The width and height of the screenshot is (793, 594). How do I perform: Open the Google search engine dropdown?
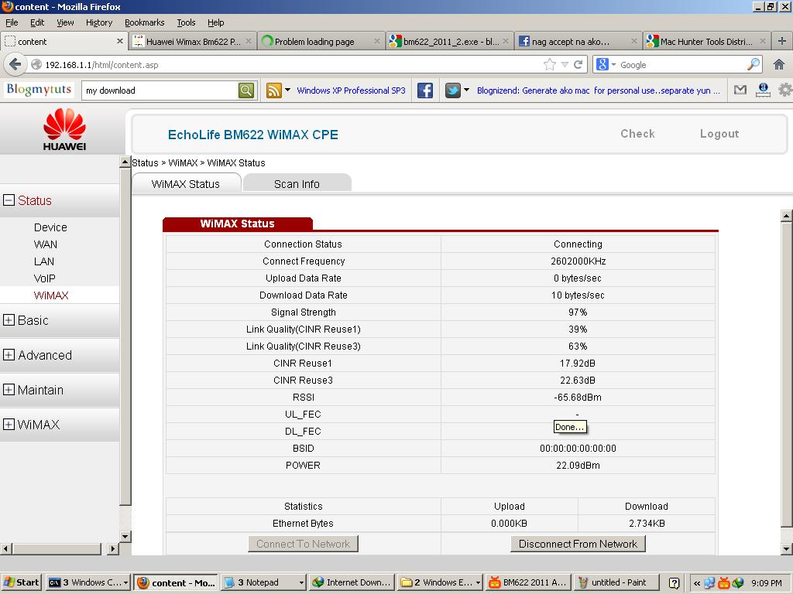(613, 65)
